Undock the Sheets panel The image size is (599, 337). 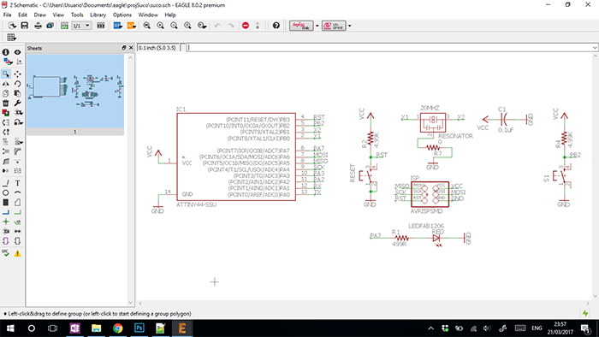tap(124, 48)
